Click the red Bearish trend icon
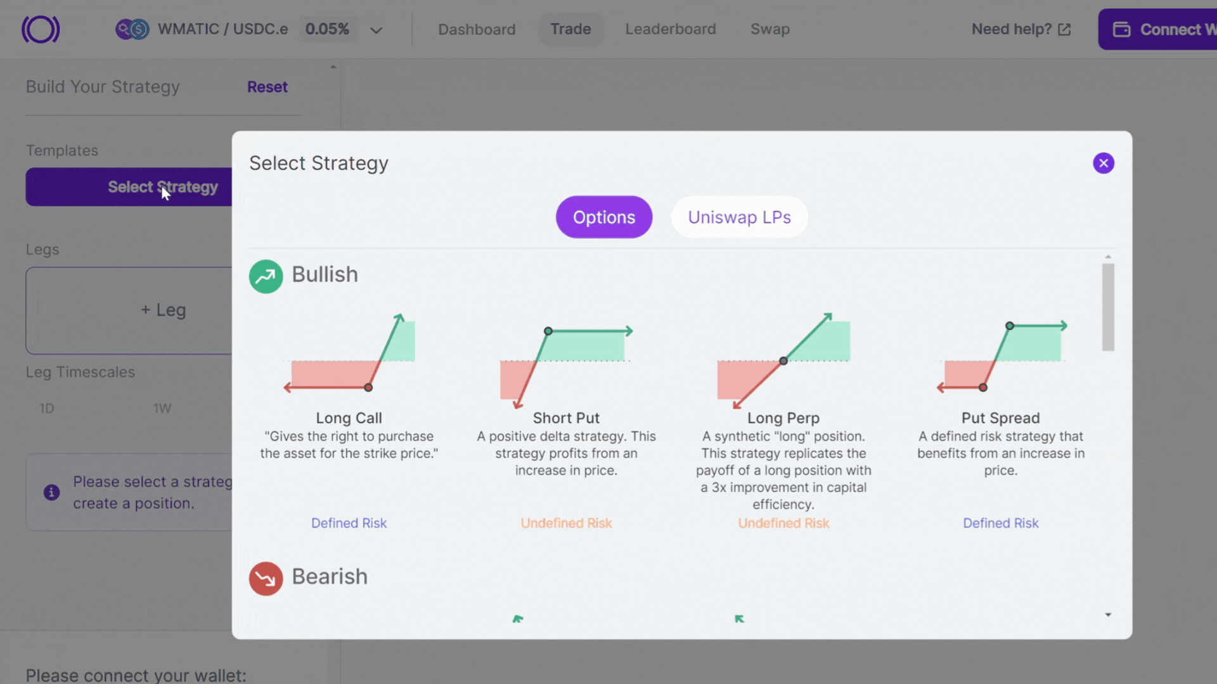The height and width of the screenshot is (684, 1217). [x=266, y=578]
